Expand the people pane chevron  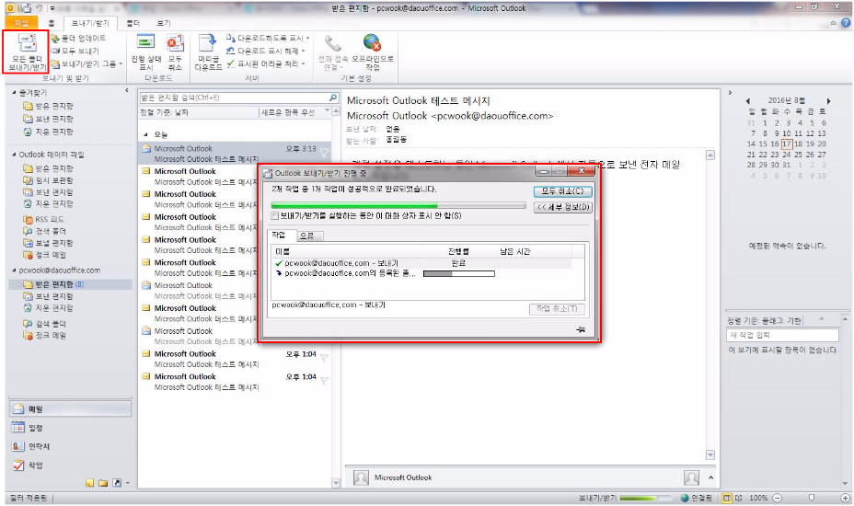tap(710, 477)
